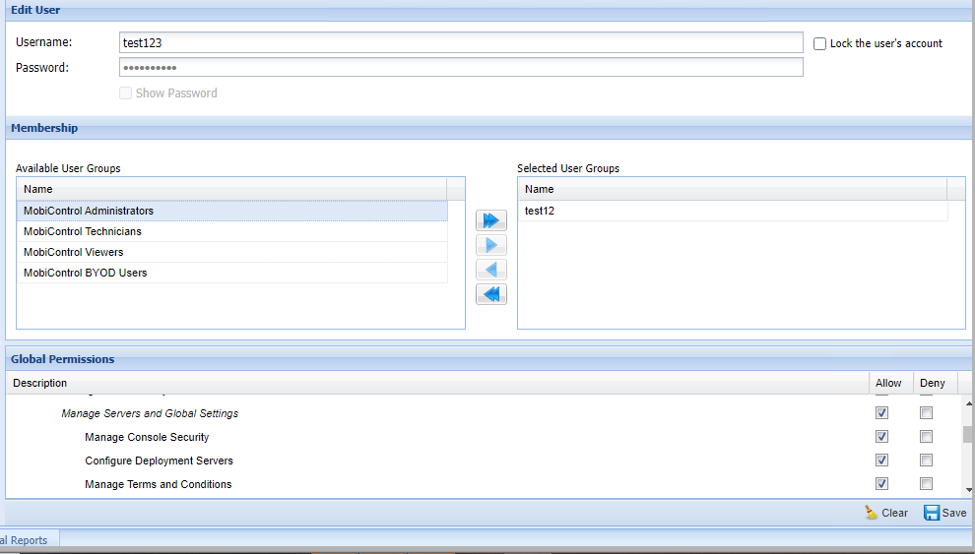Select MobiControl Administrators group

(89, 211)
